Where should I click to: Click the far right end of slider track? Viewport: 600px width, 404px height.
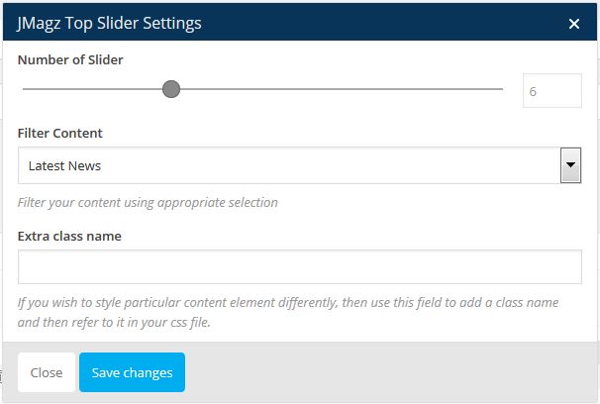point(501,90)
